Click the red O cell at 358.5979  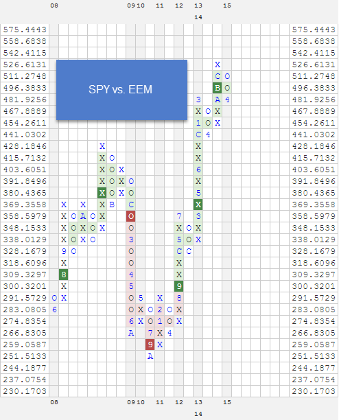coord(131,216)
